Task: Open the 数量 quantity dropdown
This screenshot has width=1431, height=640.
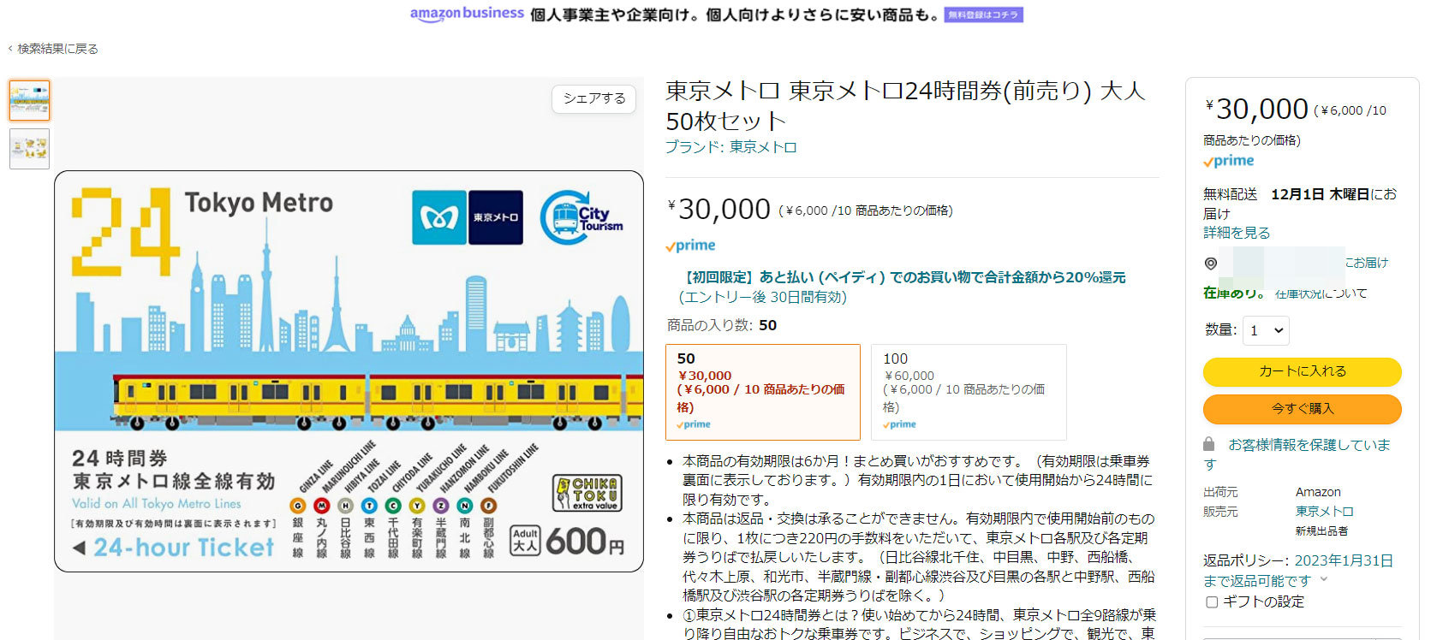Action: 1266,330
